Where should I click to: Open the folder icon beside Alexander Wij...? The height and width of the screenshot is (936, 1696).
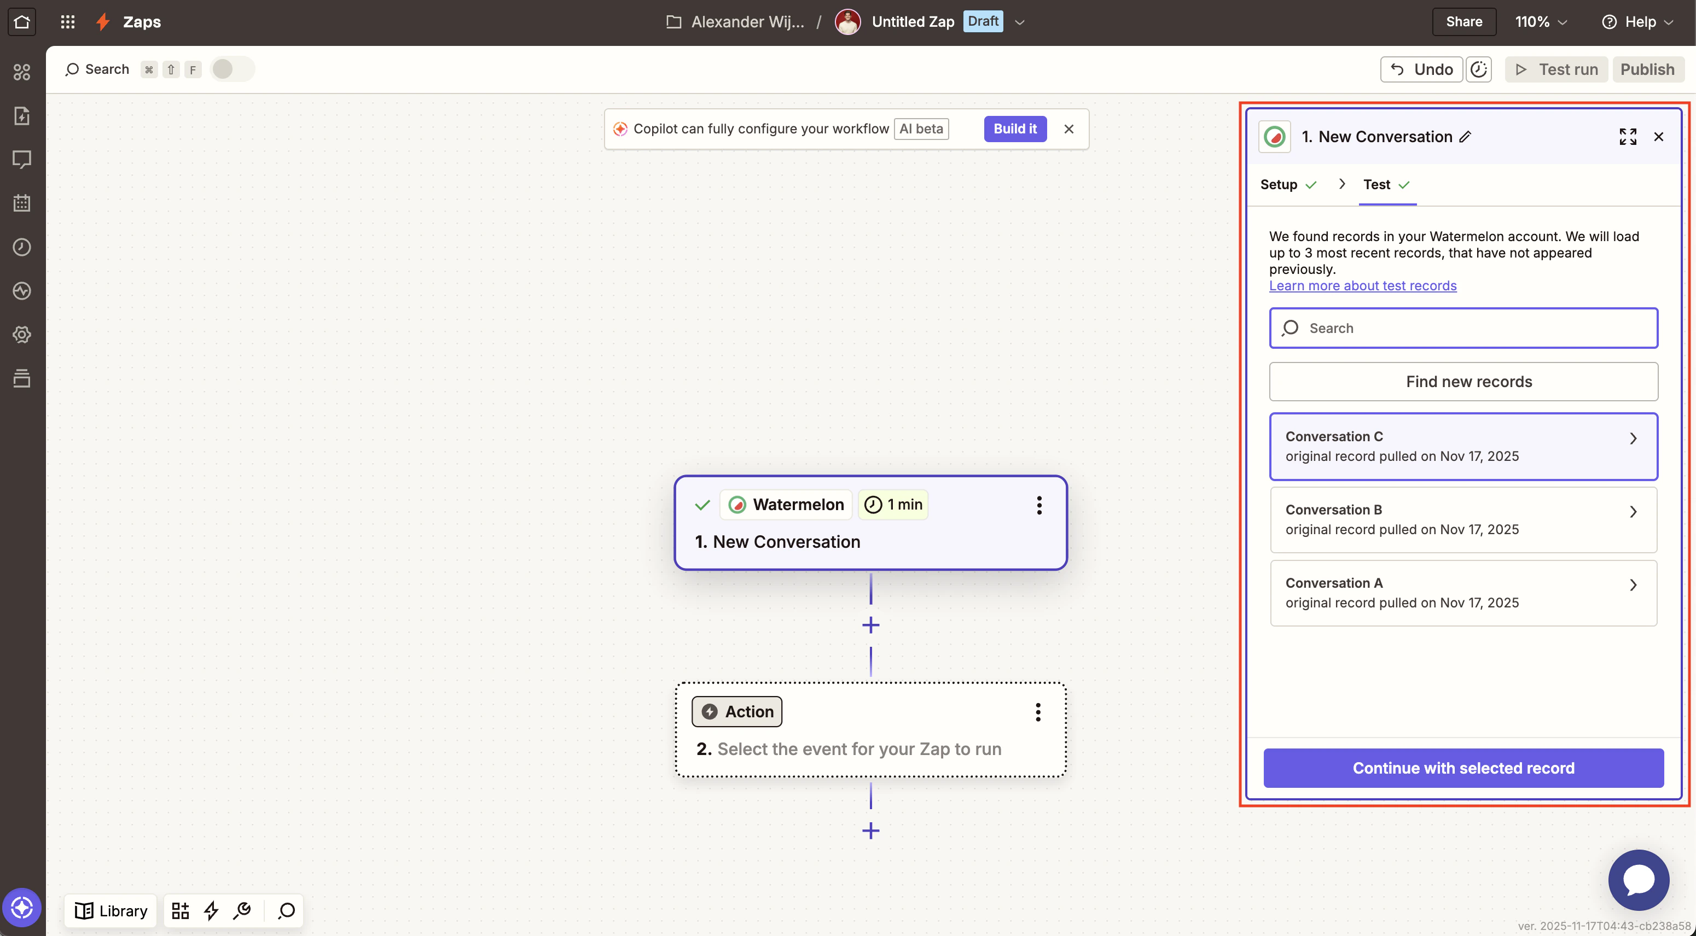(673, 22)
